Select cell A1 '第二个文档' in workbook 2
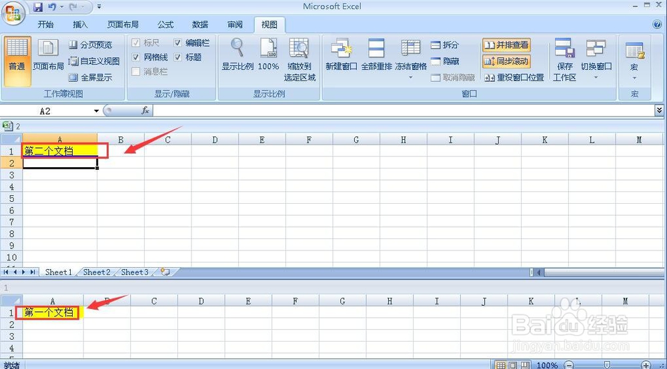This screenshot has height=369, width=667. 60,151
